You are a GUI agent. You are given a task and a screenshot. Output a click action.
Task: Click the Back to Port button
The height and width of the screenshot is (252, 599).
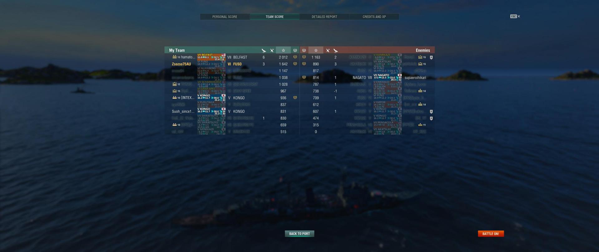coord(299,234)
